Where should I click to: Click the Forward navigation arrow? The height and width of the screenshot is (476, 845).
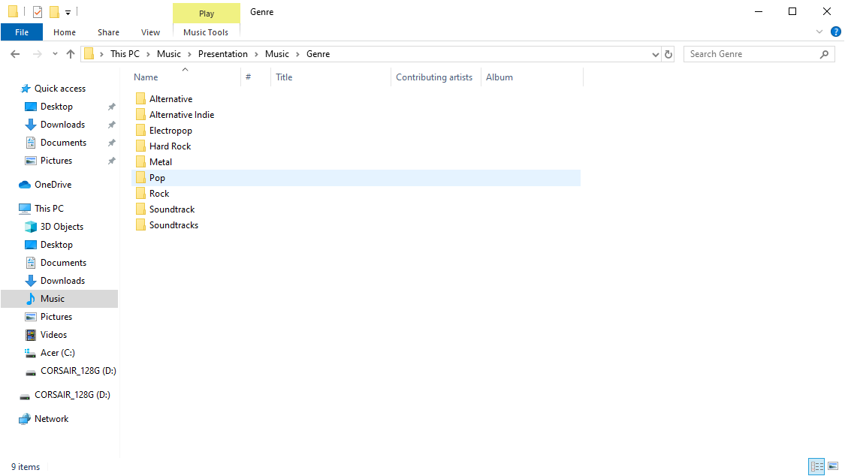(x=37, y=54)
